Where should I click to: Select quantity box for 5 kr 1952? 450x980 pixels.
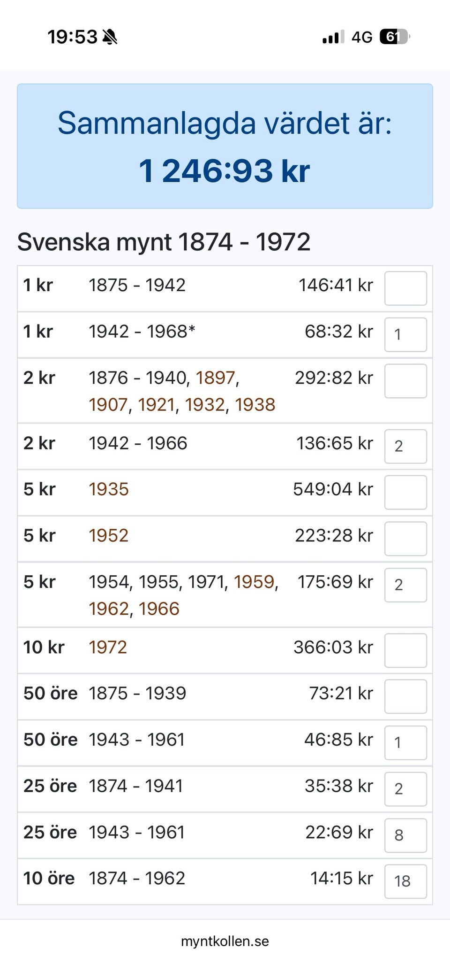coord(405,539)
